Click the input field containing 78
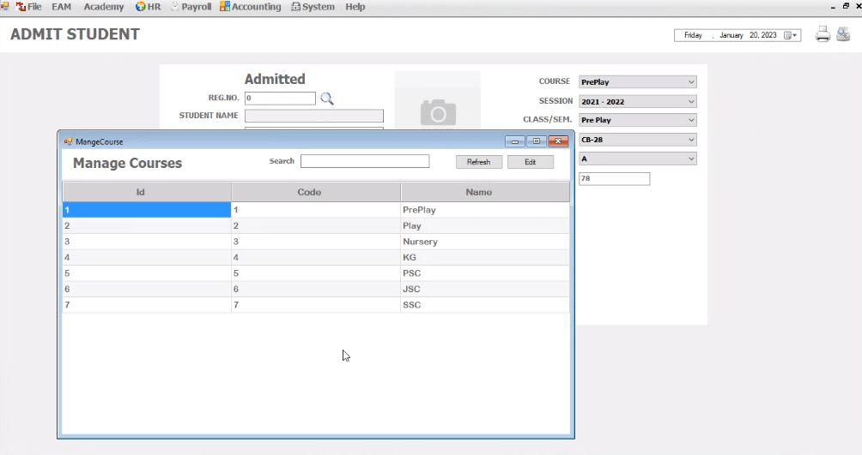This screenshot has width=862, height=455. click(614, 178)
